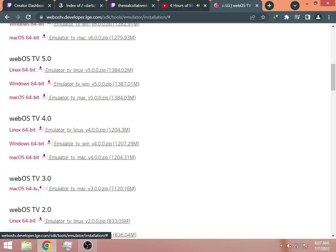The image size is (336, 252).
Task: Close the LG webOS TV tab
Action: pos(257,6)
